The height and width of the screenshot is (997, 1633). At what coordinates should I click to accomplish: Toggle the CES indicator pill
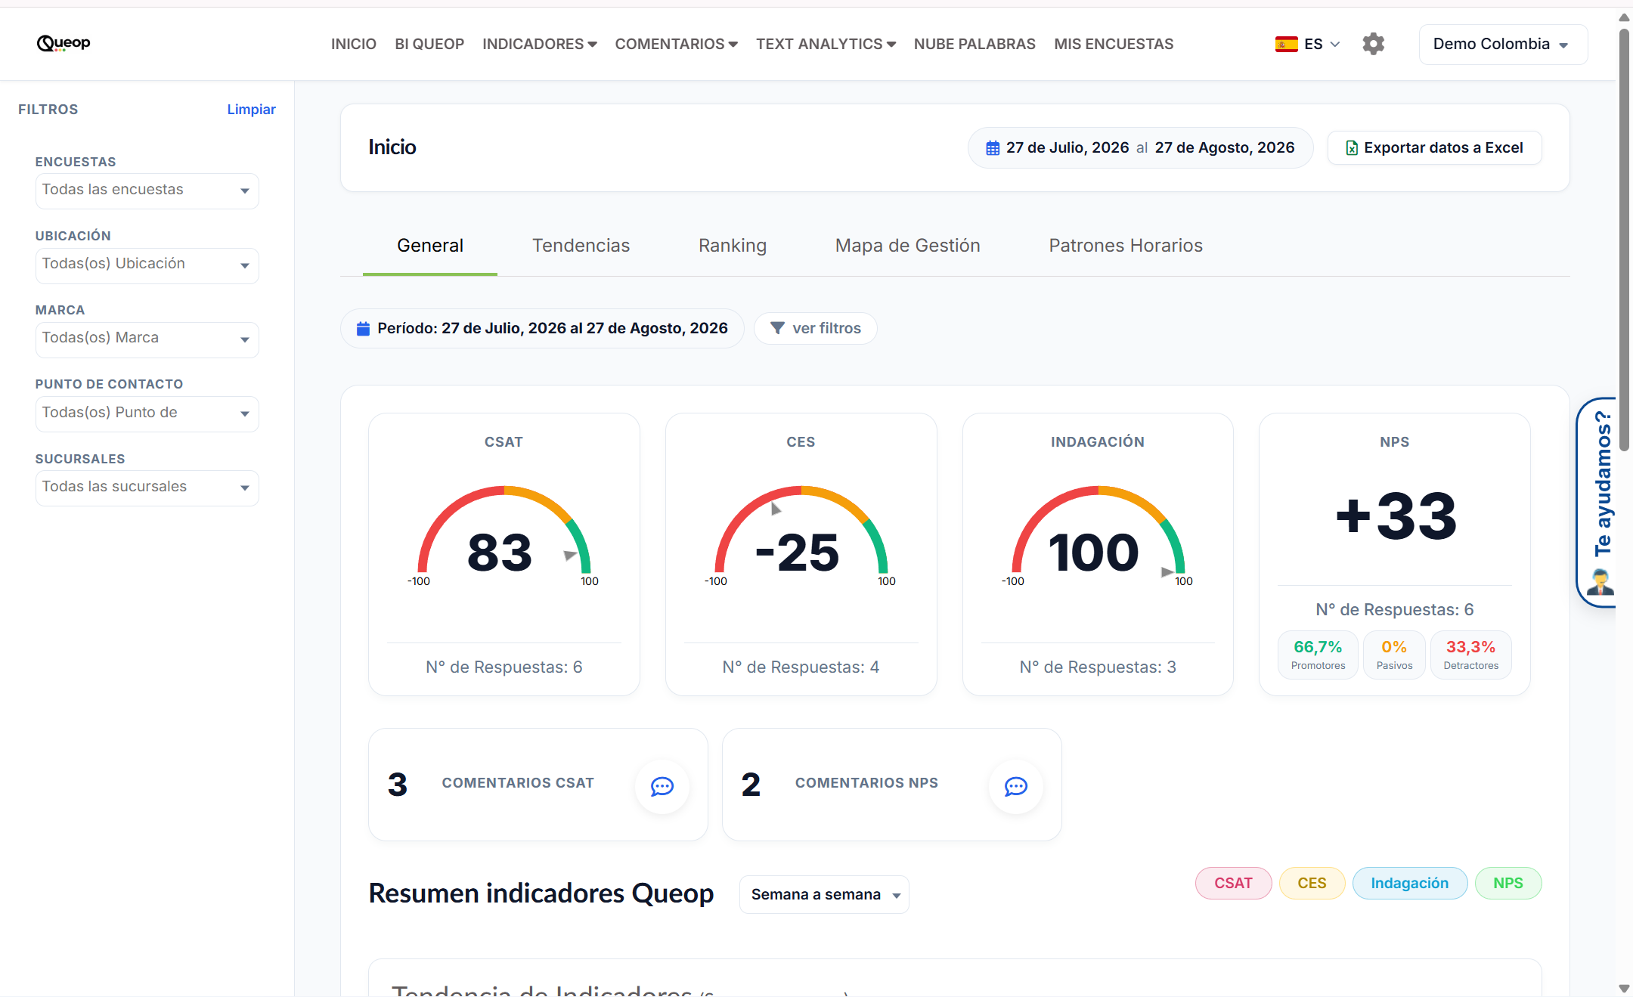click(x=1312, y=883)
